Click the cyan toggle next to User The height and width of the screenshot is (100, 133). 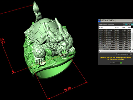132,24
